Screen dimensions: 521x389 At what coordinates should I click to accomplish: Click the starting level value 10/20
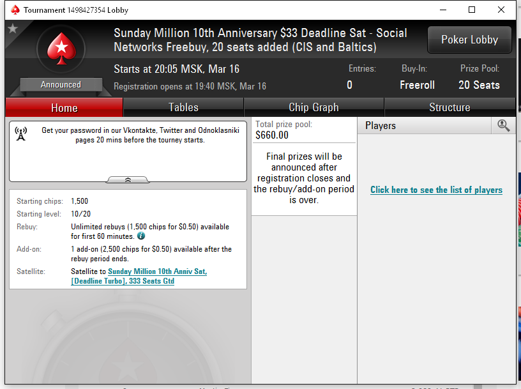(x=80, y=214)
